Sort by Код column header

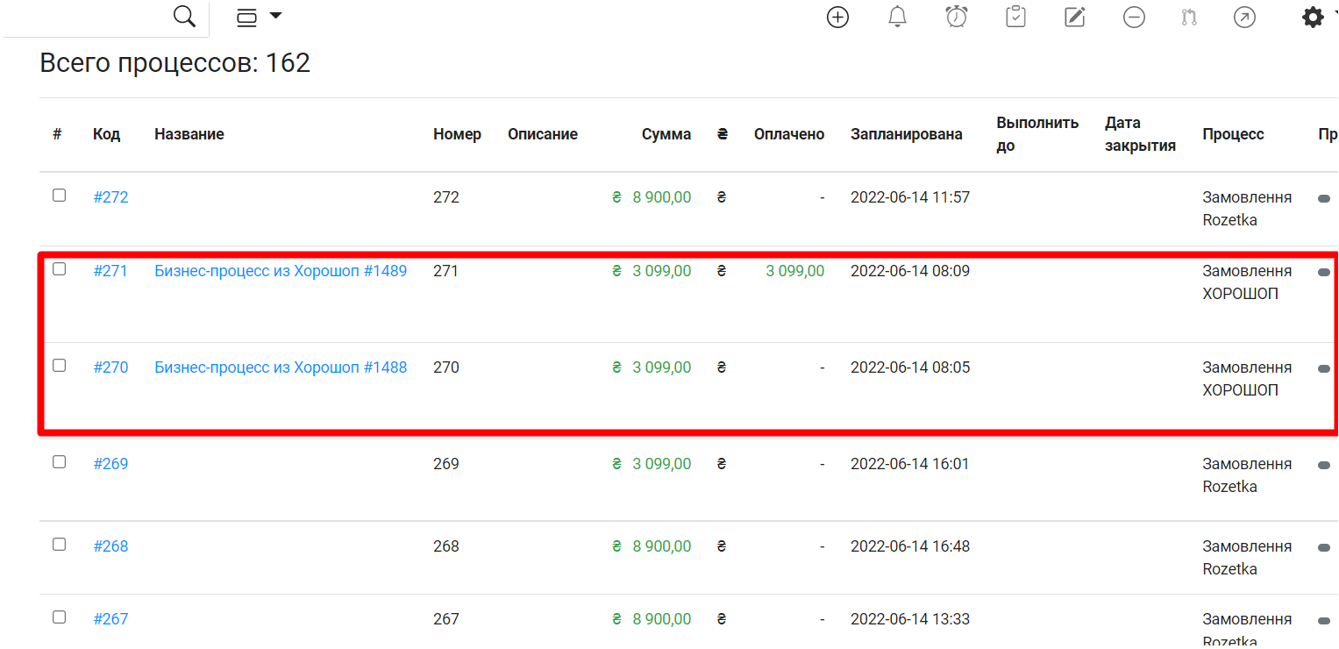(x=106, y=134)
